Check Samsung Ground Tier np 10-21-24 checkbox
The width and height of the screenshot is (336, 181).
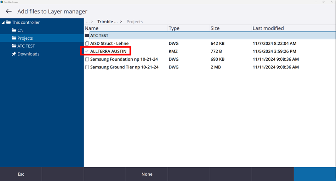[87, 67]
